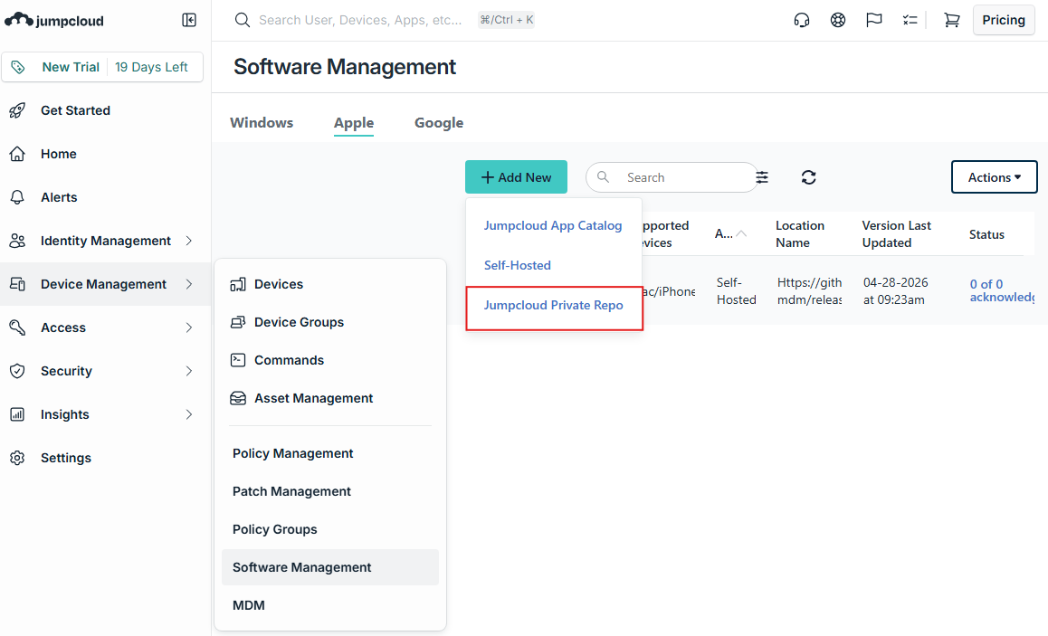Click the Security shield icon
This screenshot has height=636, width=1048.
point(17,371)
